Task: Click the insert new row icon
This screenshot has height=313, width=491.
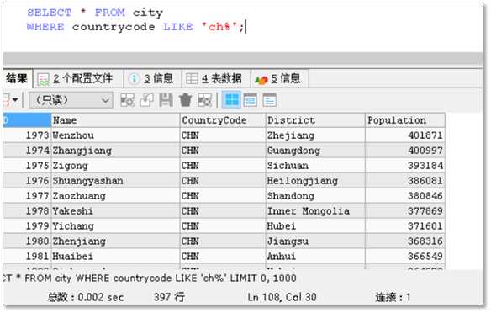Action: (128, 100)
